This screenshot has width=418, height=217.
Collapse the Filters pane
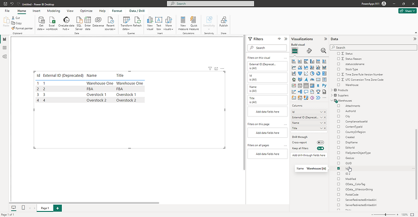click(286, 39)
